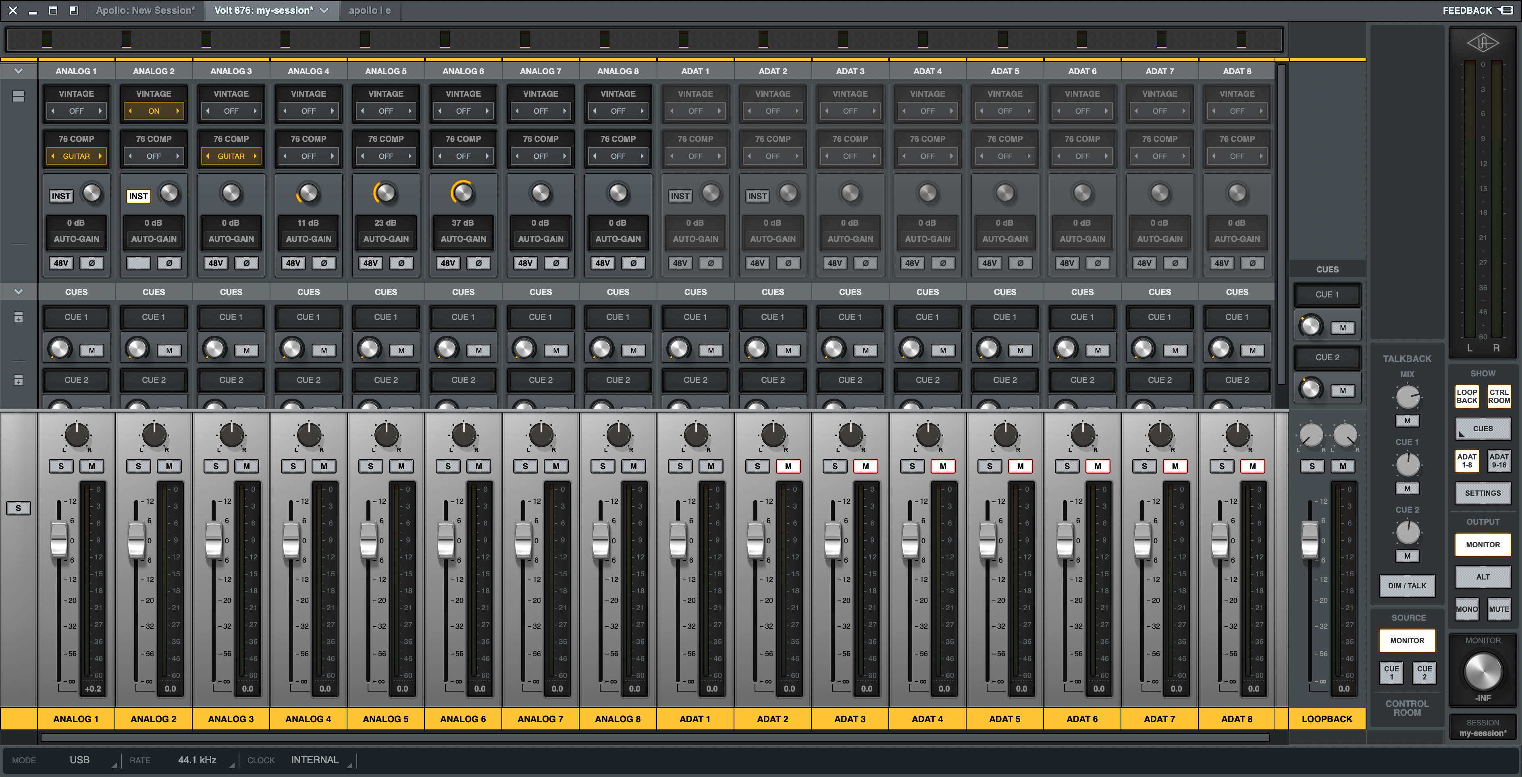1522x777 pixels.
Task: Click the Universal Audio icon beside FEEDBACK
Action: click(x=1505, y=10)
